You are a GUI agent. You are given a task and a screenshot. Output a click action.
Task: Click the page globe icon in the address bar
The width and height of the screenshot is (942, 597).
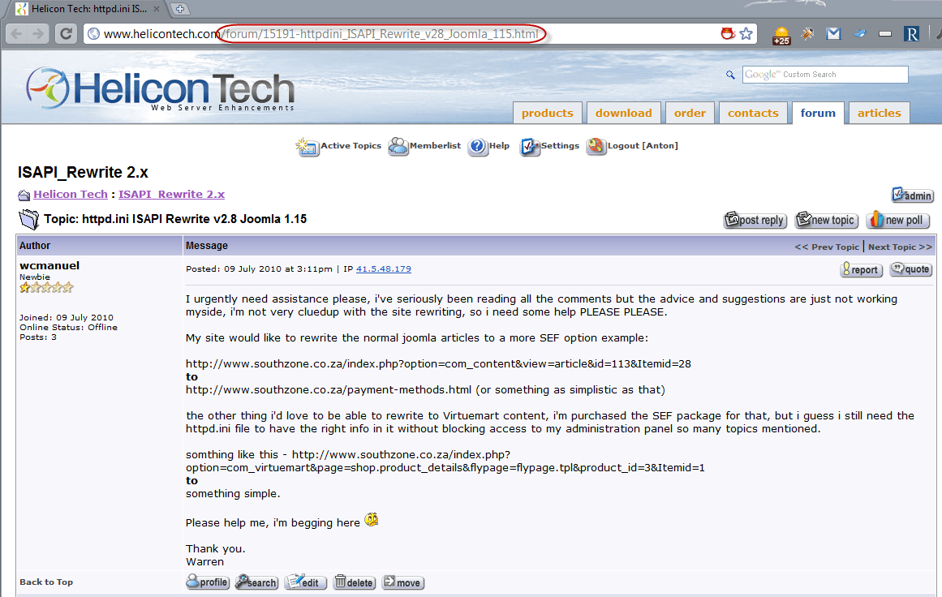(x=94, y=34)
